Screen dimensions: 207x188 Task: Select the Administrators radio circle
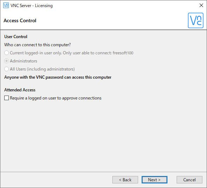[6, 61]
